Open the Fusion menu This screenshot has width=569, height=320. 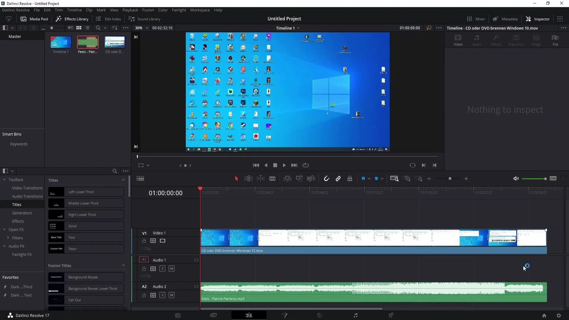tap(148, 10)
